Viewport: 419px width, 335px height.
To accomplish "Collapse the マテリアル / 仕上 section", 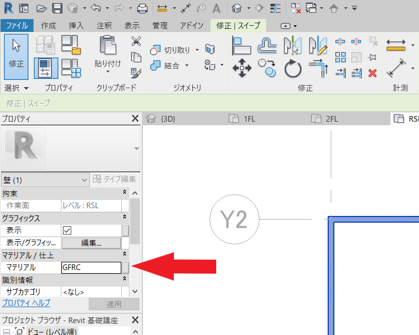I will click(x=124, y=254).
